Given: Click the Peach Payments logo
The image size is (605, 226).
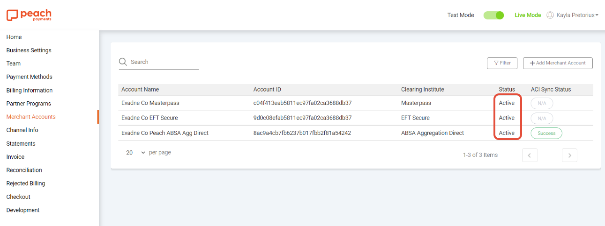Looking at the screenshot, I should pos(29,15).
